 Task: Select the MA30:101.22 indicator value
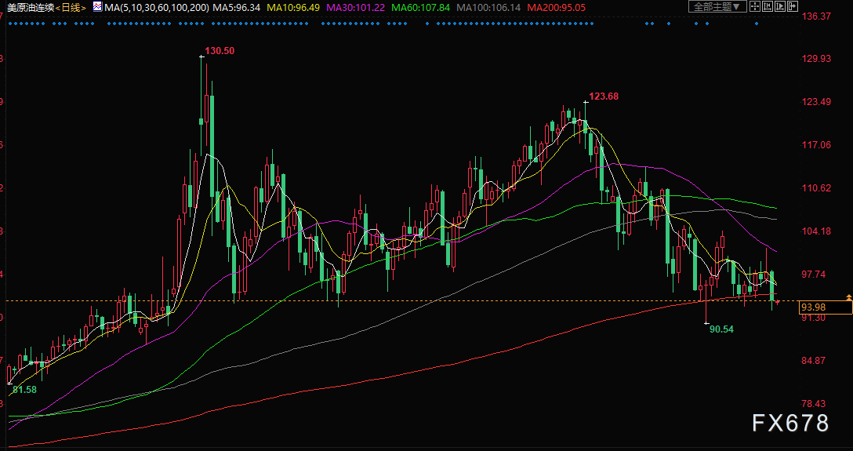(356, 8)
